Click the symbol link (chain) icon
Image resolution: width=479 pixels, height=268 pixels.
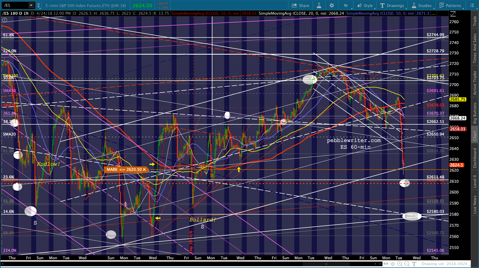(39, 5)
